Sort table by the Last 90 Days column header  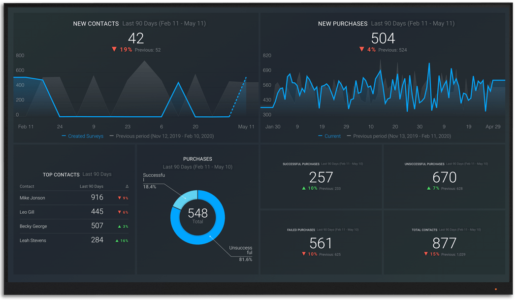tap(92, 187)
